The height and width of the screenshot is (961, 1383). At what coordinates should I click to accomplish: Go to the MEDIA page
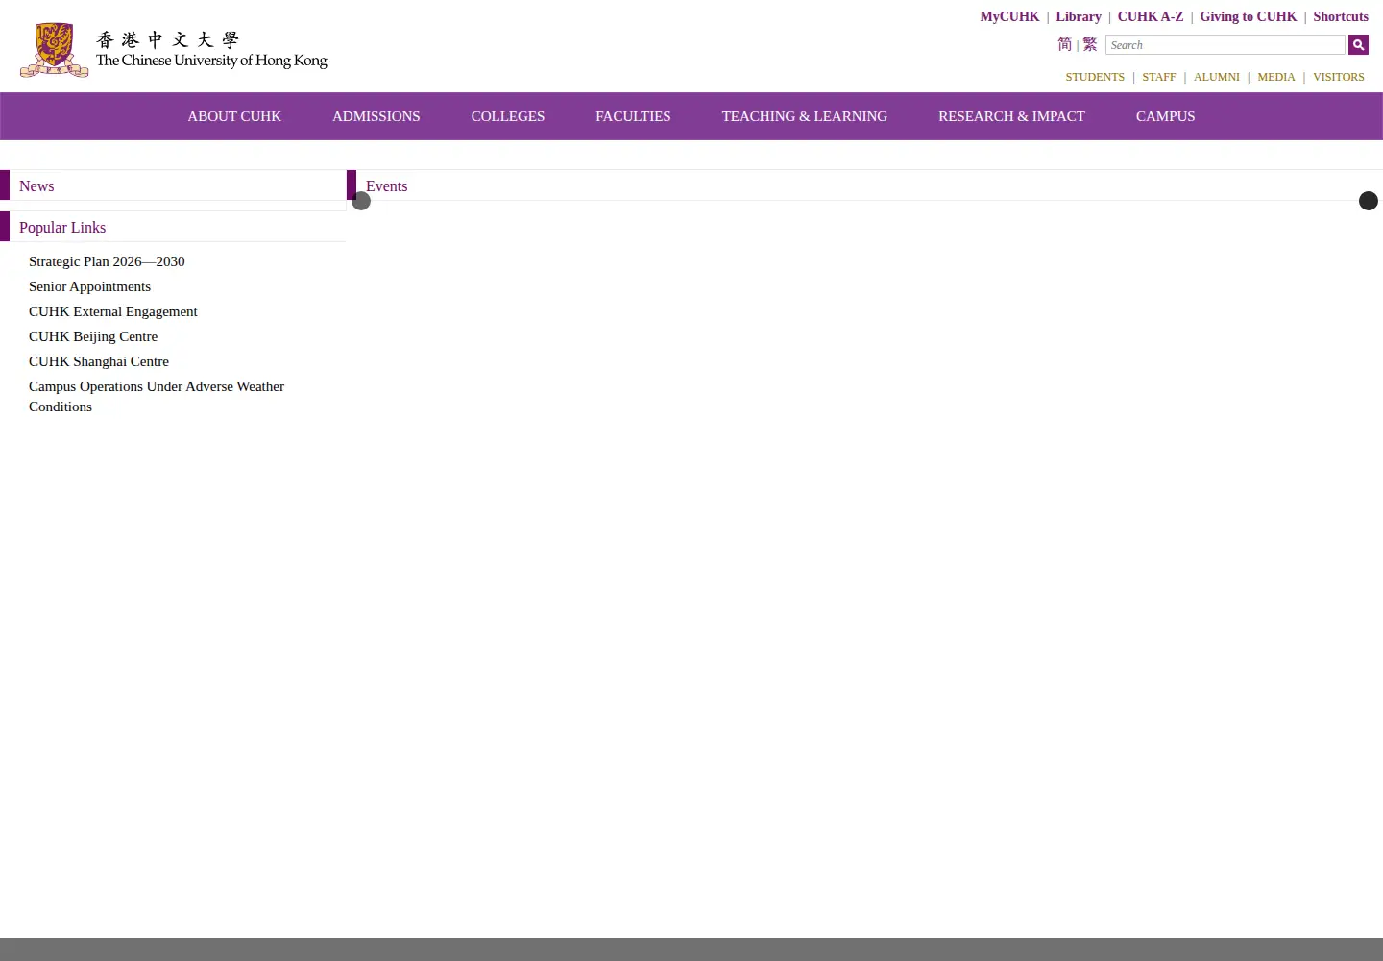(1276, 77)
